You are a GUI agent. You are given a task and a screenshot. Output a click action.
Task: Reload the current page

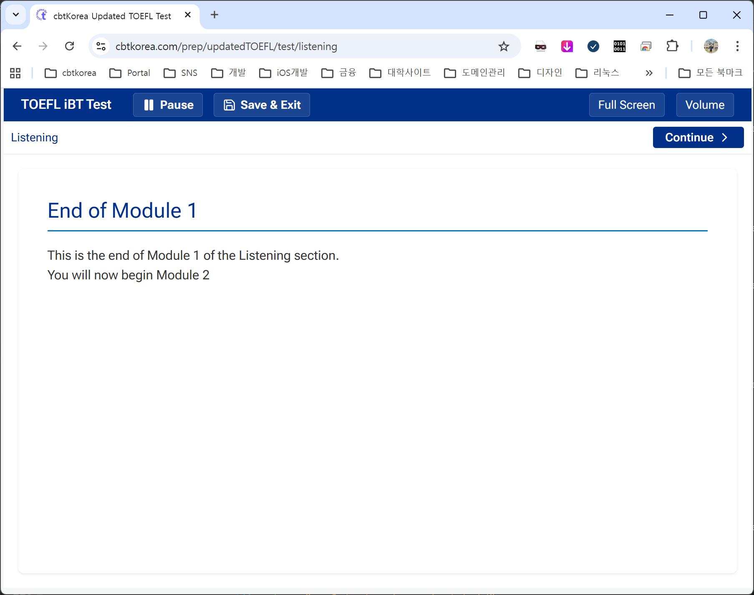pos(70,46)
